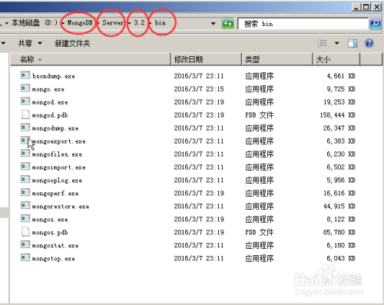This screenshot has width=384, height=305.
Task: Click 新建文件夹 toolbar button
Action: pos(72,43)
